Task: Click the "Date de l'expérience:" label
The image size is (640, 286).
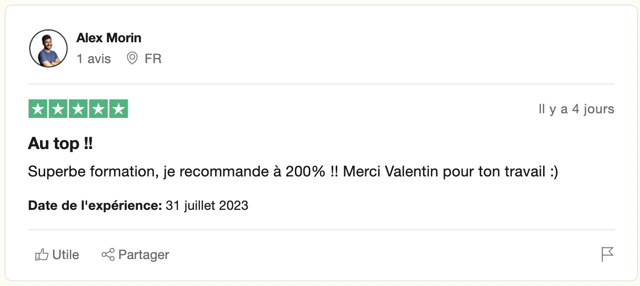Action: 95,205
